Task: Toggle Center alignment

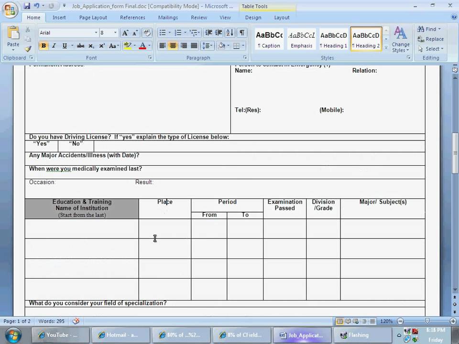Action: point(173,46)
